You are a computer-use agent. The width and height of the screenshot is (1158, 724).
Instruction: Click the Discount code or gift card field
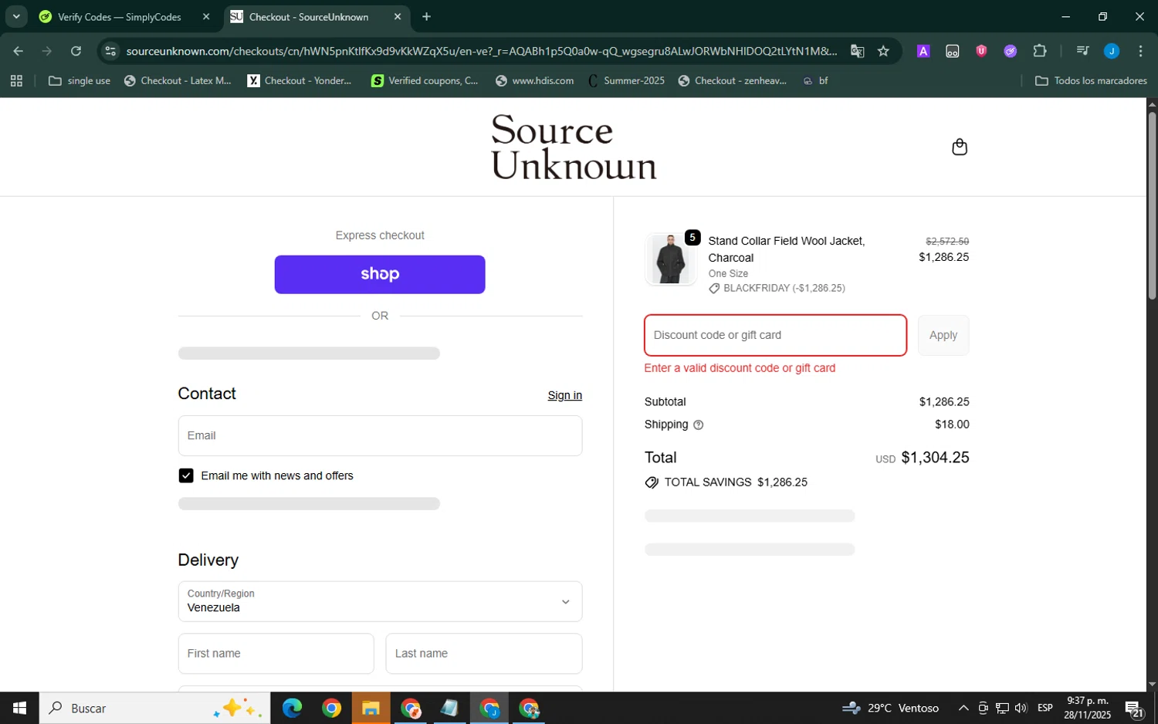tap(775, 335)
